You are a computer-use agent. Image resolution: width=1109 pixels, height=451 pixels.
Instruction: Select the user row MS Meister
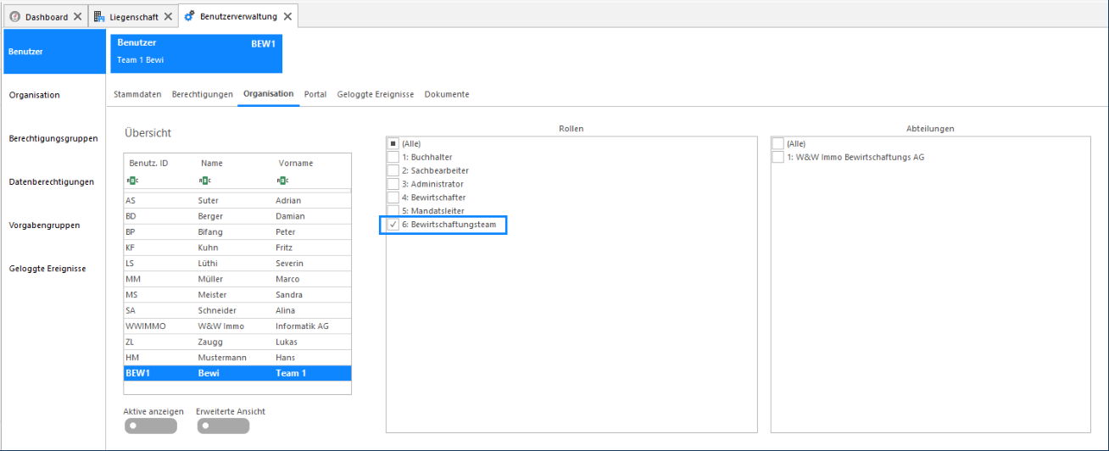(237, 294)
